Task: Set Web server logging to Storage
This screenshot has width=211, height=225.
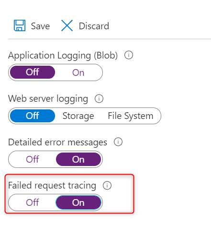Action: pyautogui.click(x=78, y=116)
